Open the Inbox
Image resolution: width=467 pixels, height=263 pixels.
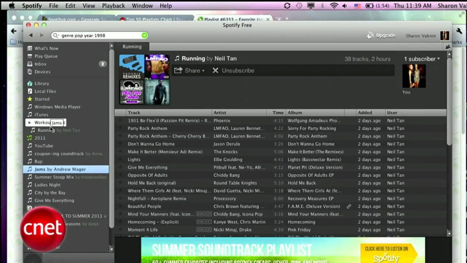coord(40,64)
